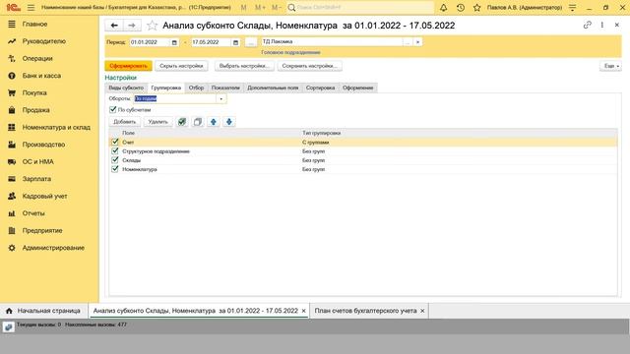
Task: Click Добавить grouping button
Action: coord(125,122)
